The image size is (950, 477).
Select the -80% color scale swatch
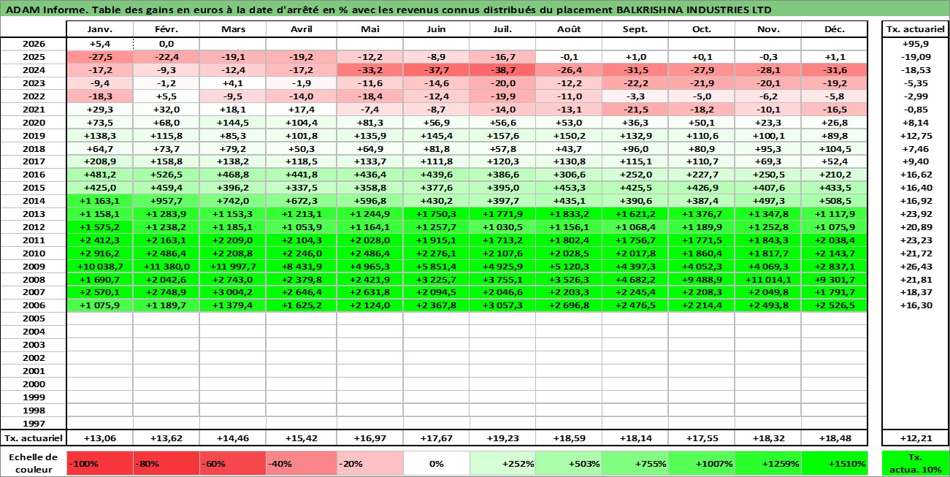(166, 463)
